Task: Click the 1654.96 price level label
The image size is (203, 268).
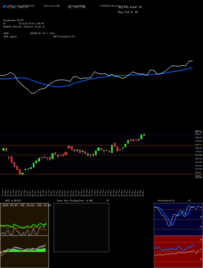Action: coord(199,162)
